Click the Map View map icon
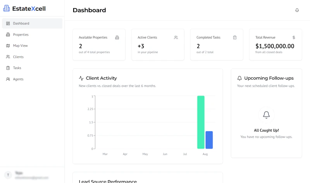The width and height of the screenshot is (310, 183). click(x=8, y=45)
